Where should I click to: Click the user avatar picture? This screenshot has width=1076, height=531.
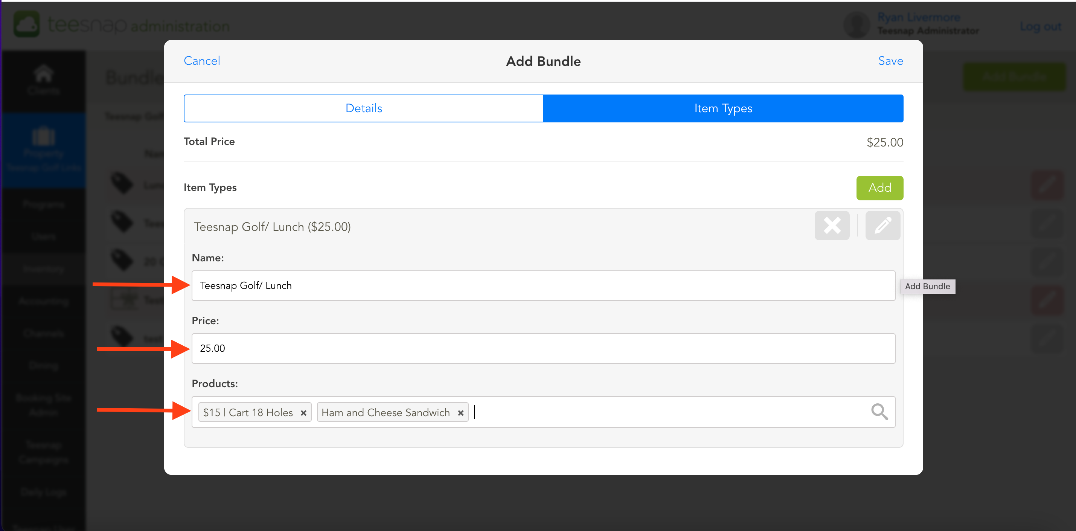pyautogui.click(x=857, y=24)
